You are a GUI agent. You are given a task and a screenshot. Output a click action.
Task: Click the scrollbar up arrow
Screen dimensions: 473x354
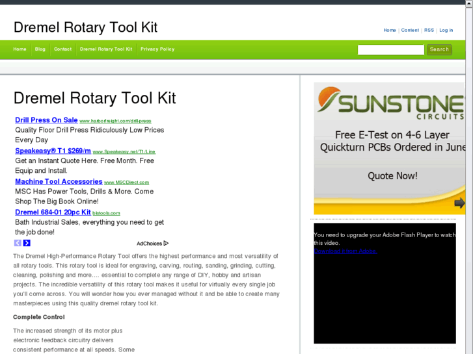click(x=469, y=3)
